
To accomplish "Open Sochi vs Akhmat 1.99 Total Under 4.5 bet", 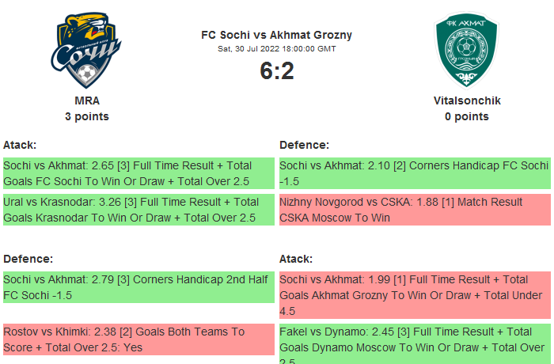I will (415, 295).
